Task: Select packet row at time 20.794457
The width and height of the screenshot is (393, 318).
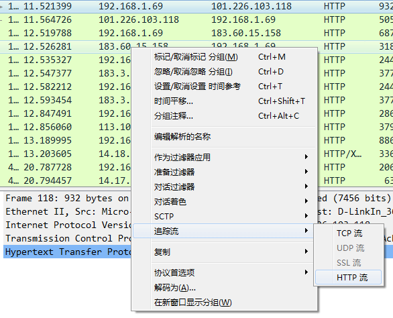Action: coord(65,181)
